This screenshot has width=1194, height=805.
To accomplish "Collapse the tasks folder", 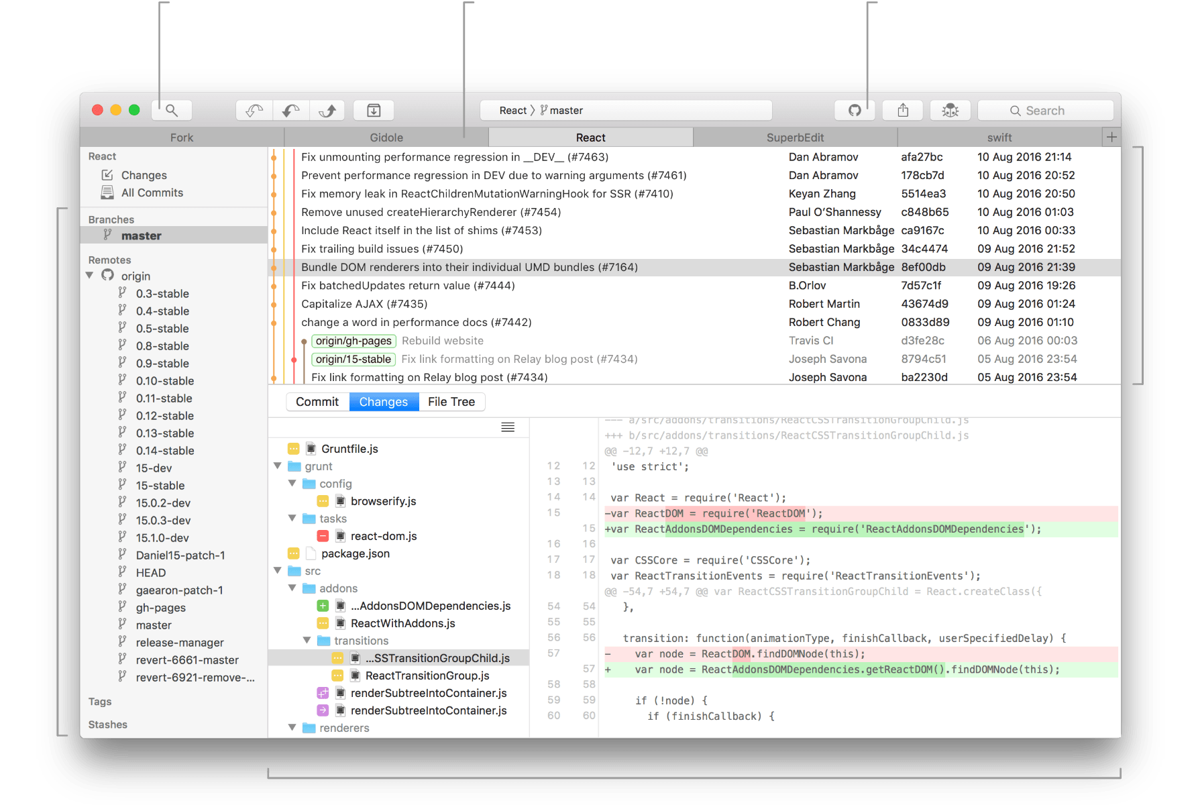I will click(x=292, y=518).
